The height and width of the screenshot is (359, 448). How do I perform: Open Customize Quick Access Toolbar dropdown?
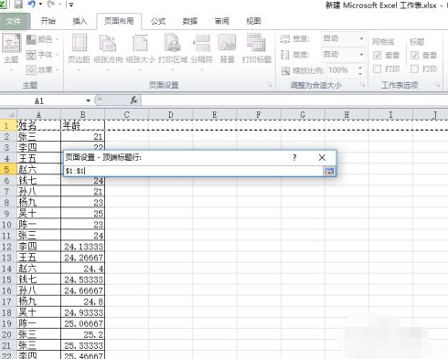point(71,5)
